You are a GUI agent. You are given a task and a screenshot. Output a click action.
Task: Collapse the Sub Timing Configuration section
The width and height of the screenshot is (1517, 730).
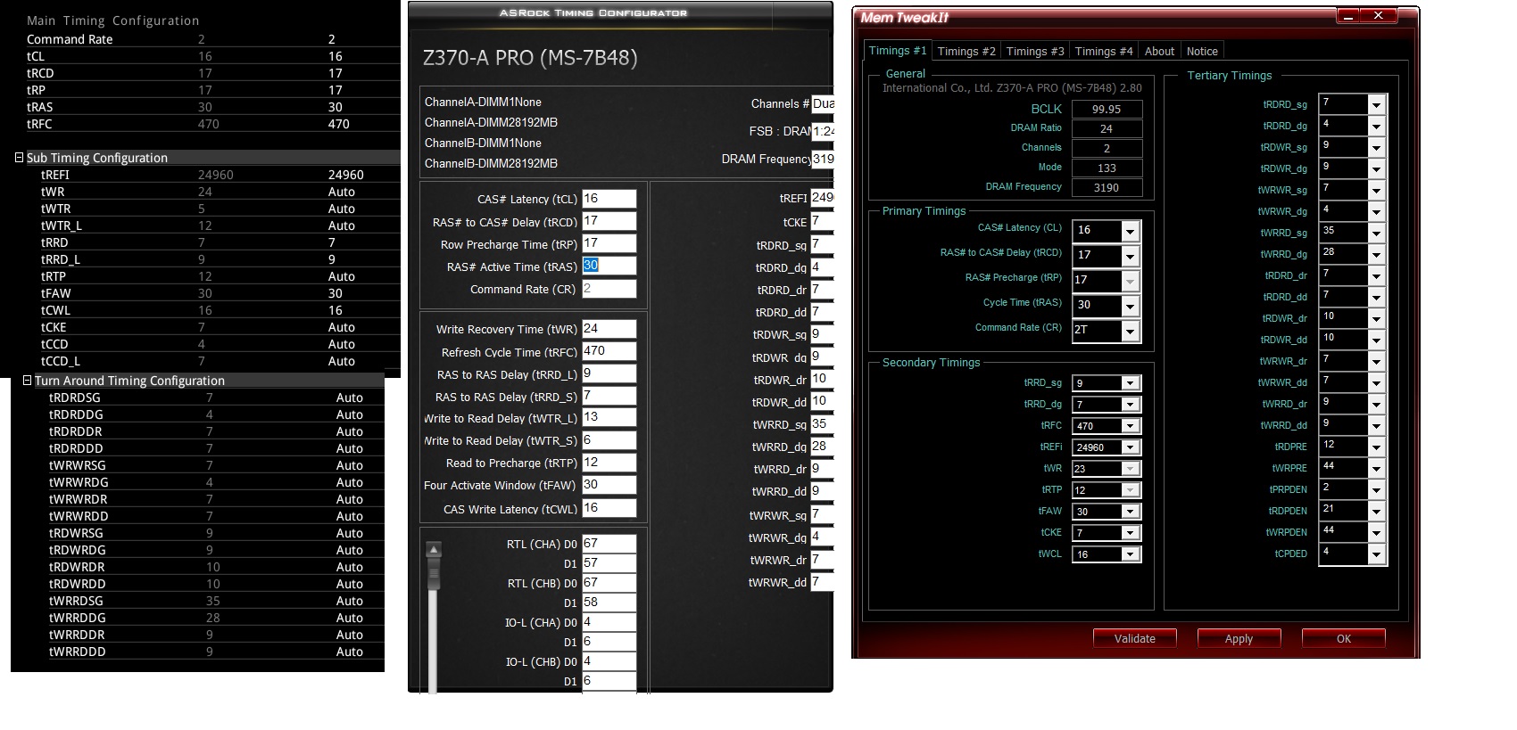(x=19, y=158)
